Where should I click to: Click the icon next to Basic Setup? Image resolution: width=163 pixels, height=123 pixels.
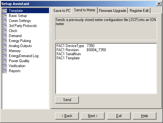5,16
